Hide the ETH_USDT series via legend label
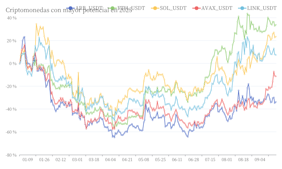The image size is (282, 169). (131, 8)
